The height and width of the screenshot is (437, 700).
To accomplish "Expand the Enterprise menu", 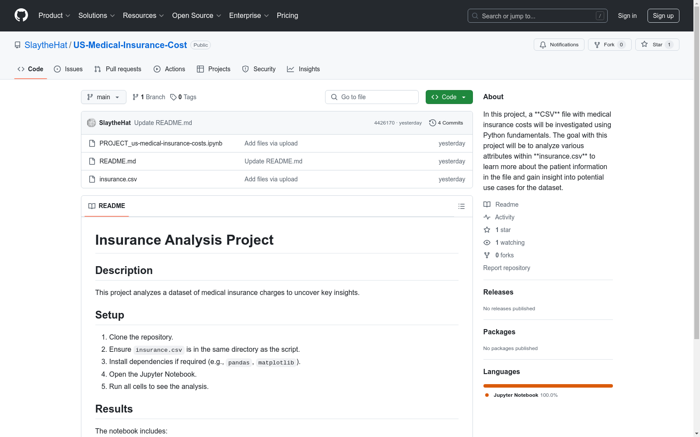I will point(249,16).
